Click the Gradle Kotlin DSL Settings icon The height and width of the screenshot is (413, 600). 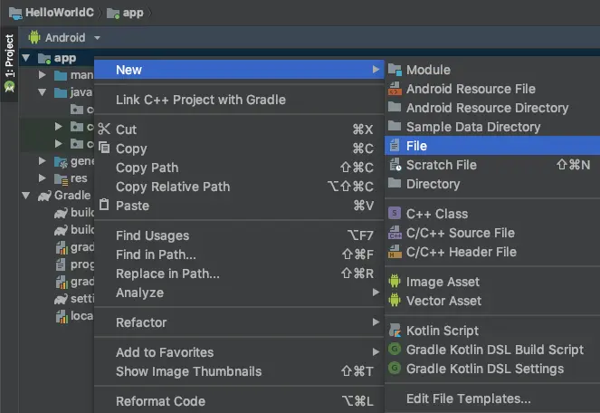(x=395, y=369)
